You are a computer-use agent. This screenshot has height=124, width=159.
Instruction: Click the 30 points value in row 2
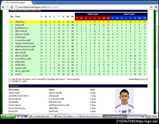(x=73, y=25)
